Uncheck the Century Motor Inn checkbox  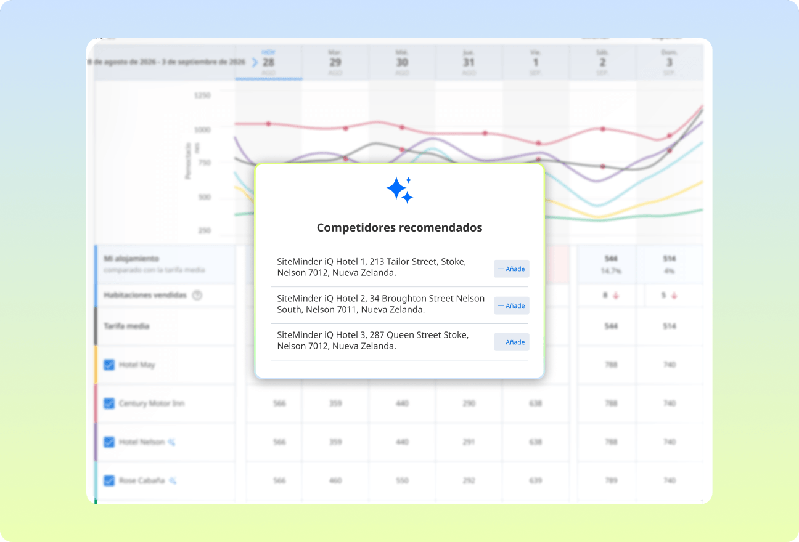[109, 403]
